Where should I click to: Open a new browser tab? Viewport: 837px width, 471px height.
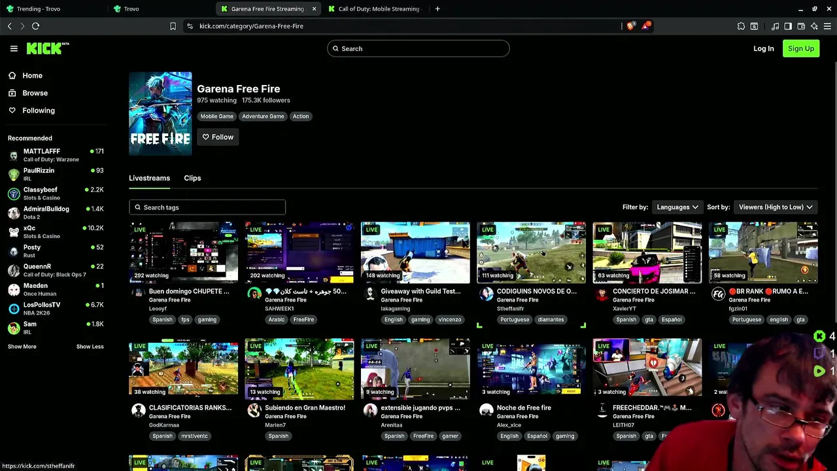[437, 9]
